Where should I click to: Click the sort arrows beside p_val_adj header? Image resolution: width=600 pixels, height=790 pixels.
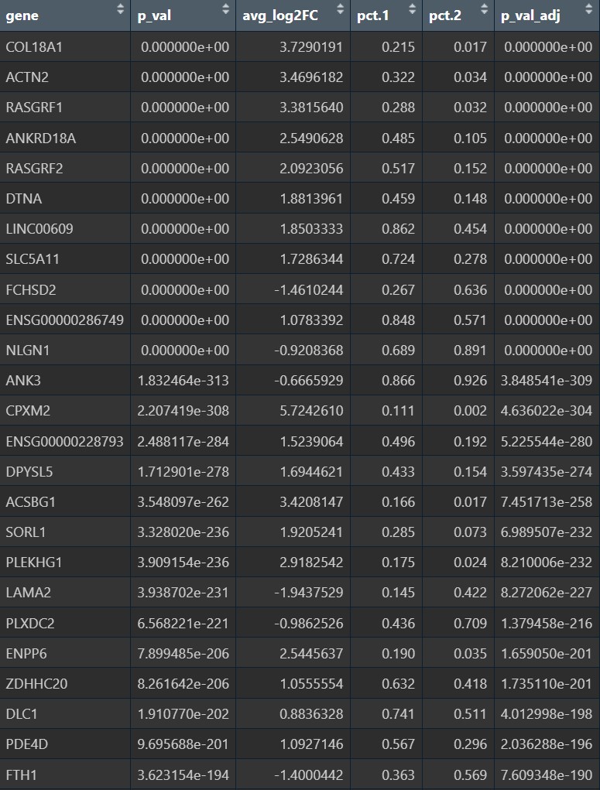pyautogui.click(x=590, y=9)
